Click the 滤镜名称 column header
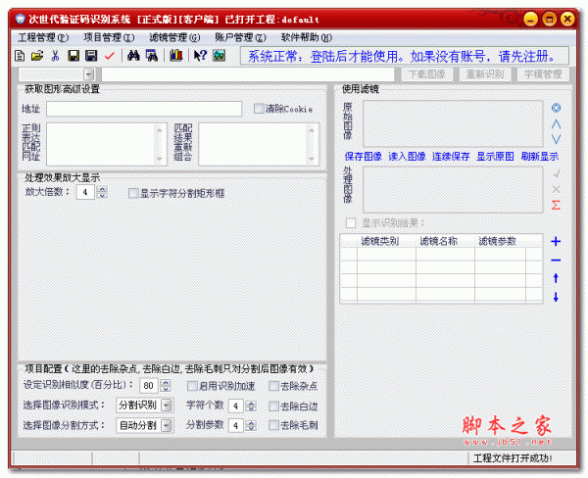 pyautogui.click(x=445, y=241)
